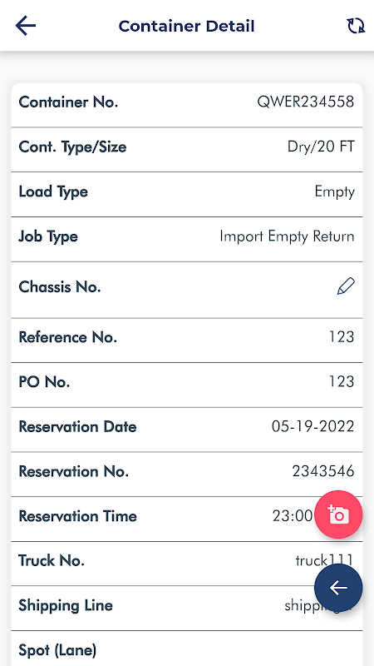This screenshot has height=666, width=374.
Task: Tap the blue floating back arrow button
Action: (x=338, y=588)
